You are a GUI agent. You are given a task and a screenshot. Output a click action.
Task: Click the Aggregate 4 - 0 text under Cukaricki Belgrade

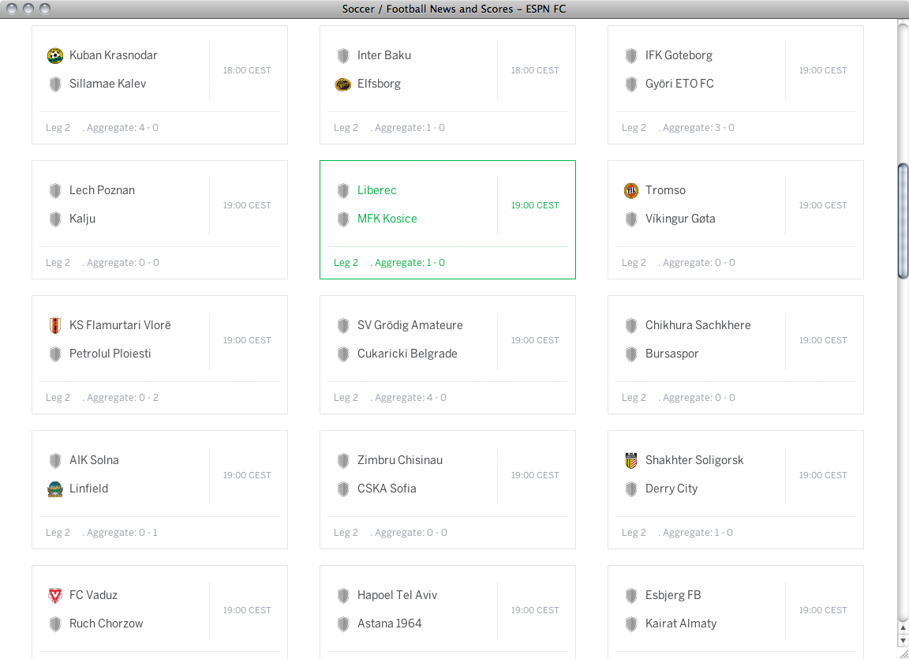410,398
